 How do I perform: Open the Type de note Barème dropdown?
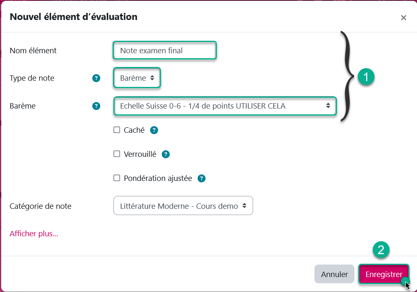[x=137, y=78]
